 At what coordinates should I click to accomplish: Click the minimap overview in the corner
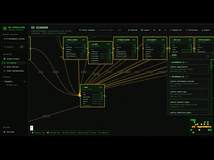[x=201, y=126]
